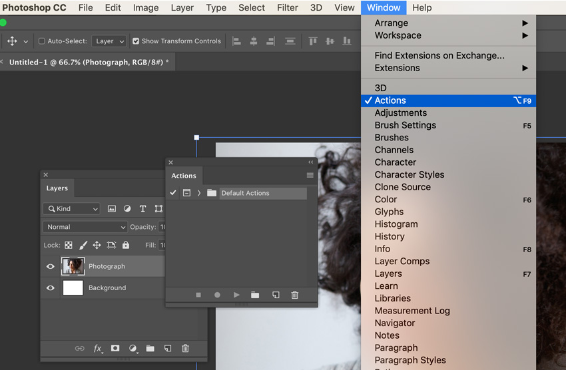Delete the selected layer with trash icon
The width and height of the screenshot is (566, 370).
[186, 348]
